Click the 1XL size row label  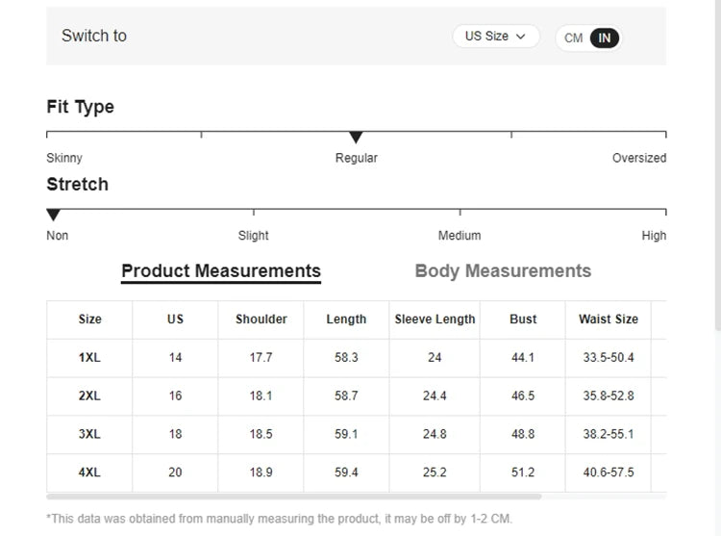(x=89, y=358)
